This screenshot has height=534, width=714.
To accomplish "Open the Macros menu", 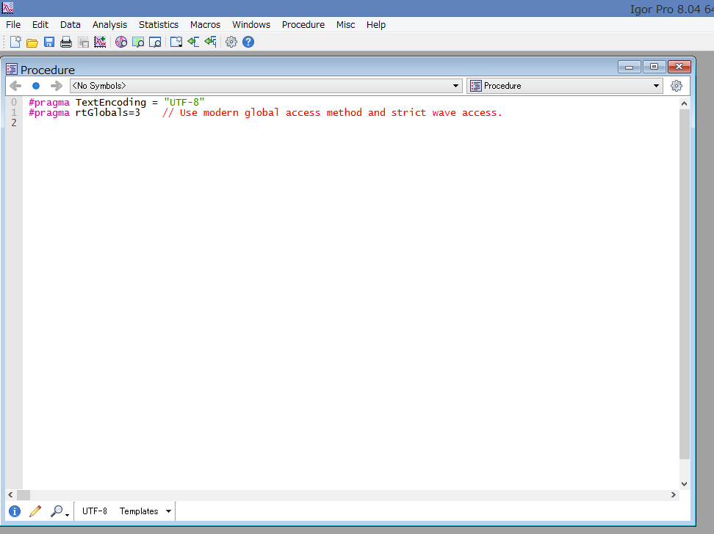I will point(205,24).
